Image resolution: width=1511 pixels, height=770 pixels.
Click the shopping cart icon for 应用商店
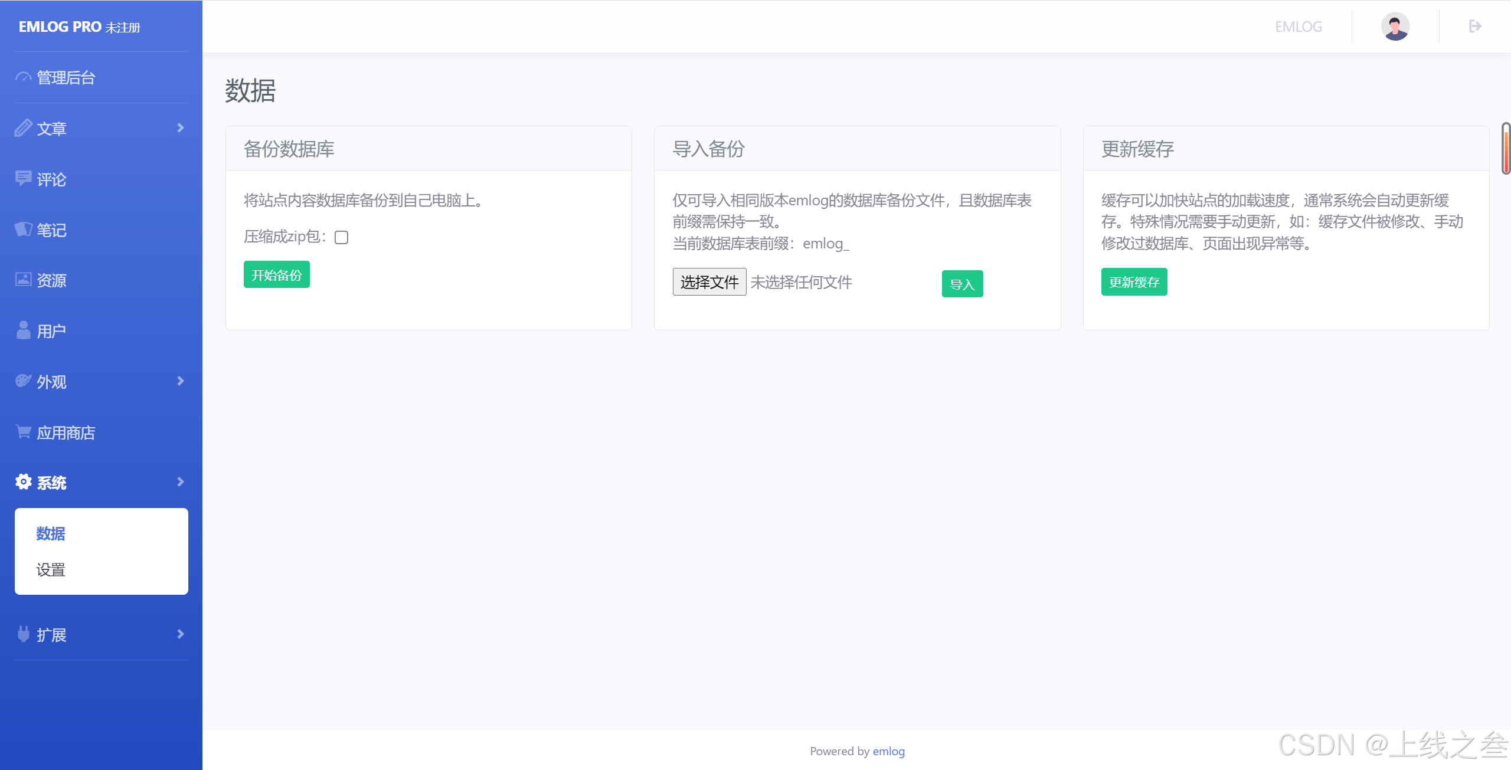click(x=23, y=432)
